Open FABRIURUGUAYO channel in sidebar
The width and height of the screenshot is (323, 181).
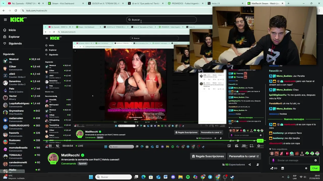[21, 127]
